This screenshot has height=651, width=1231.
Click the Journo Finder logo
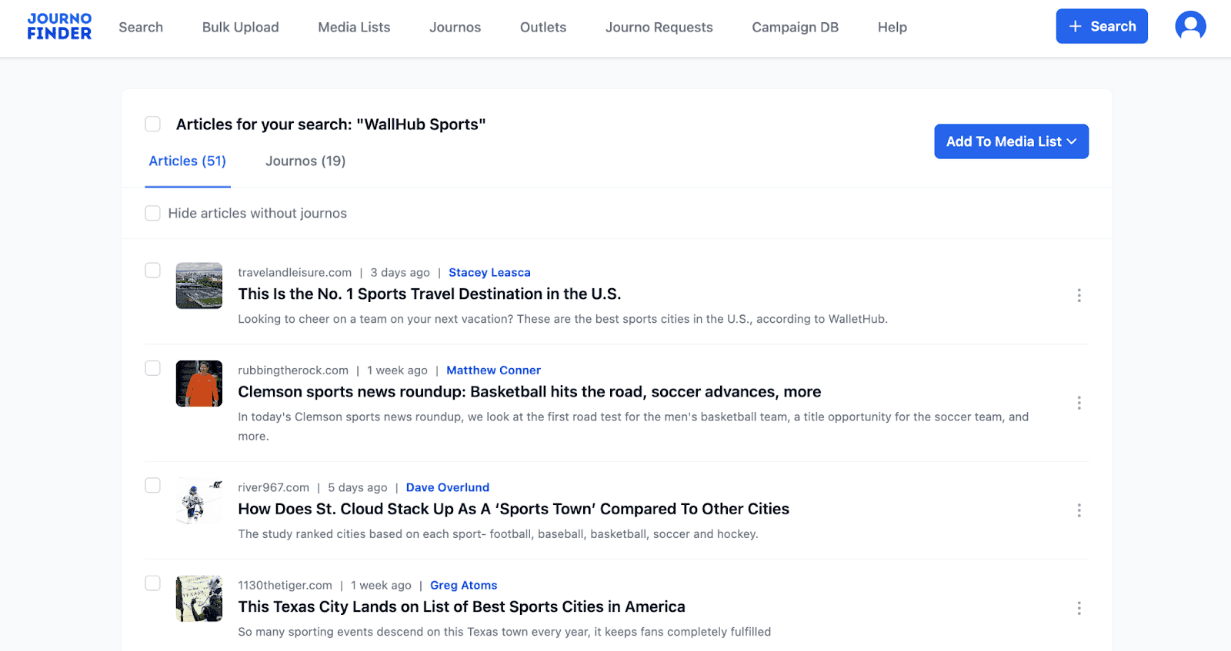click(x=59, y=27)
